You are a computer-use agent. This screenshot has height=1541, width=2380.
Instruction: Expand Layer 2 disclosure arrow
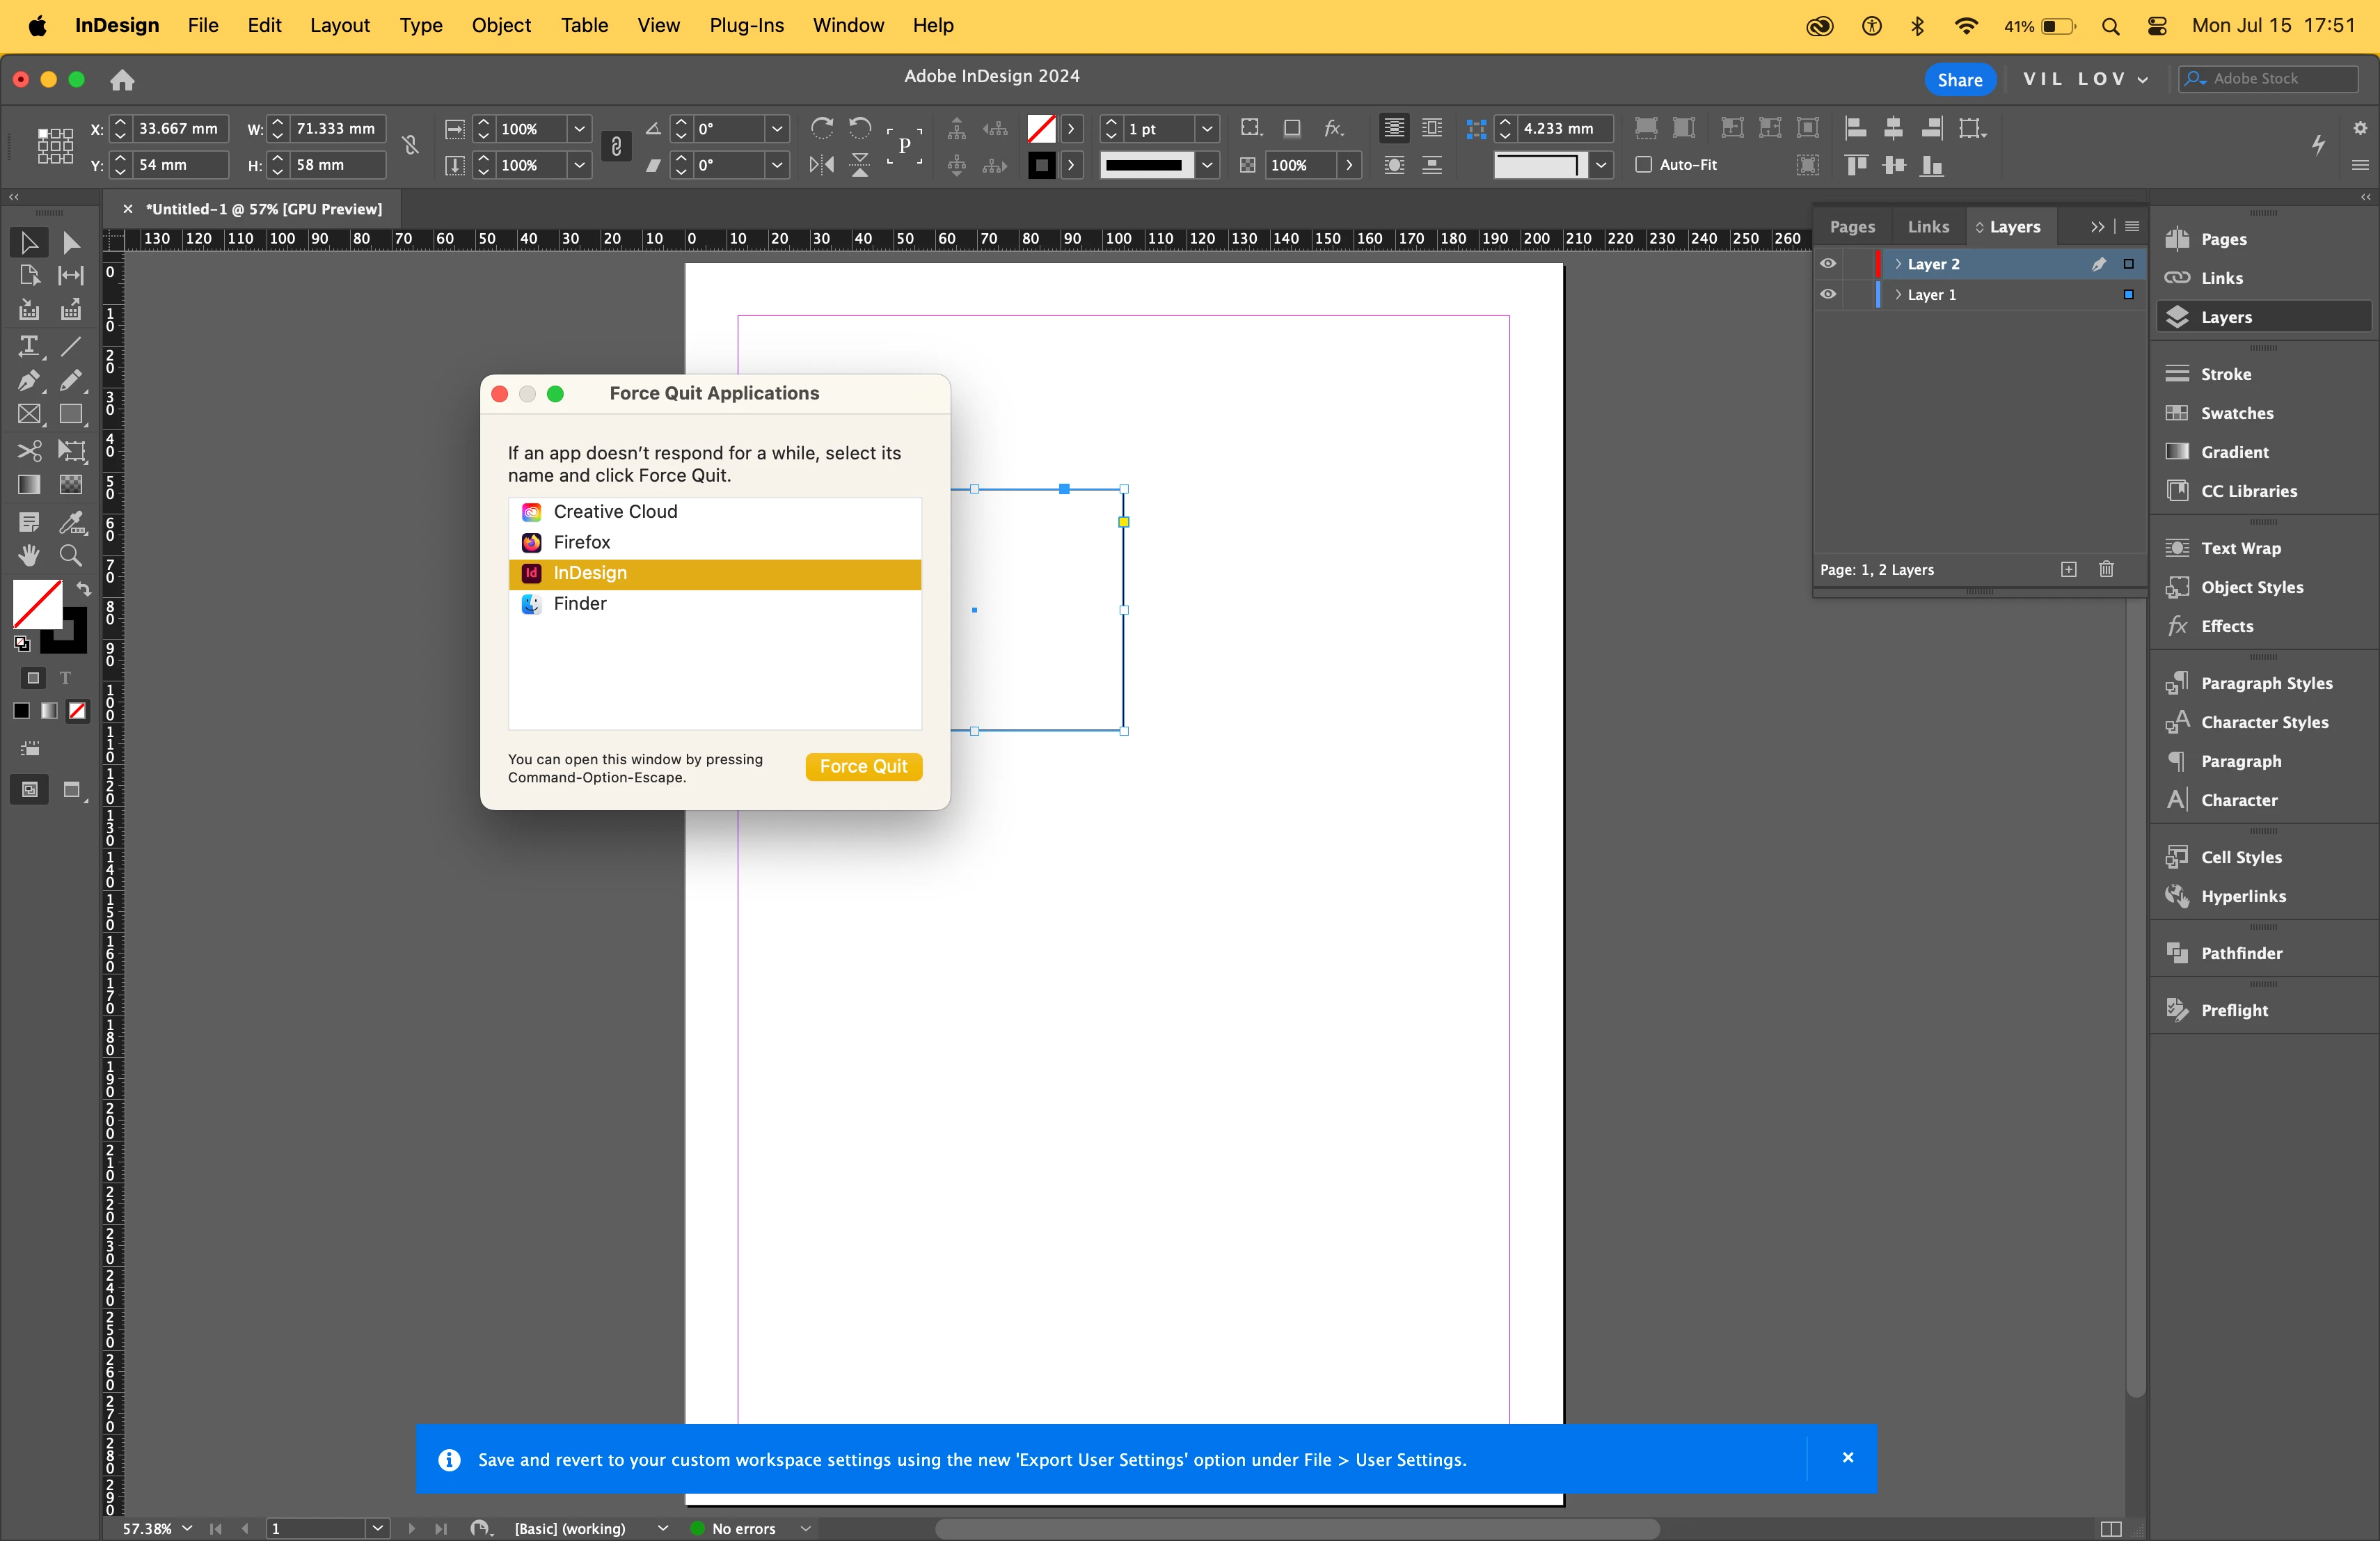tap(1898, 264)
